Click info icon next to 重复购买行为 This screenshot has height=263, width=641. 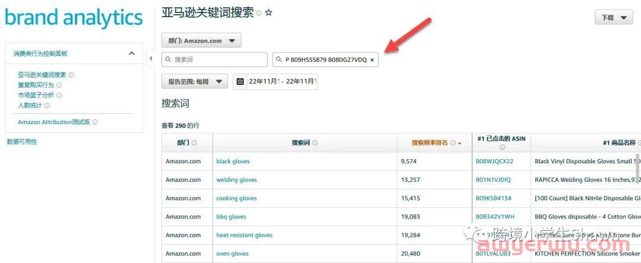[59, 85]
